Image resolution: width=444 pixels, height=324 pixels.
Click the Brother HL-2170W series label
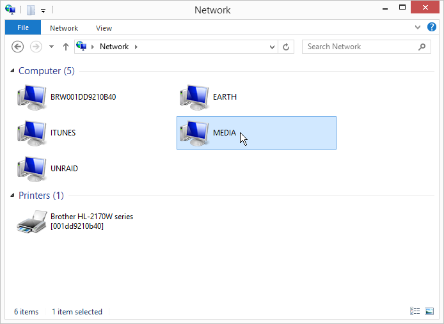[x=91, y=221]
